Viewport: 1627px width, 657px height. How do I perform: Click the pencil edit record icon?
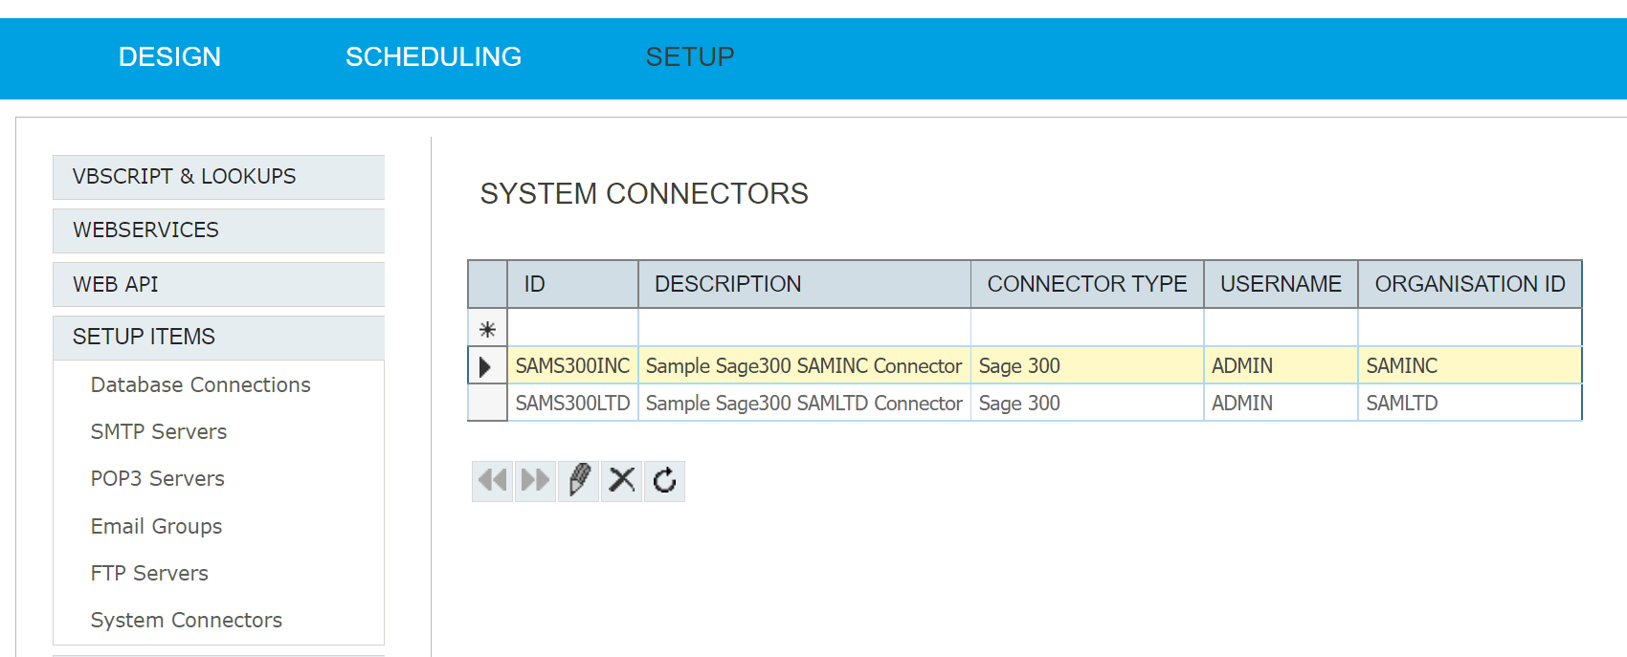[579, 480]
